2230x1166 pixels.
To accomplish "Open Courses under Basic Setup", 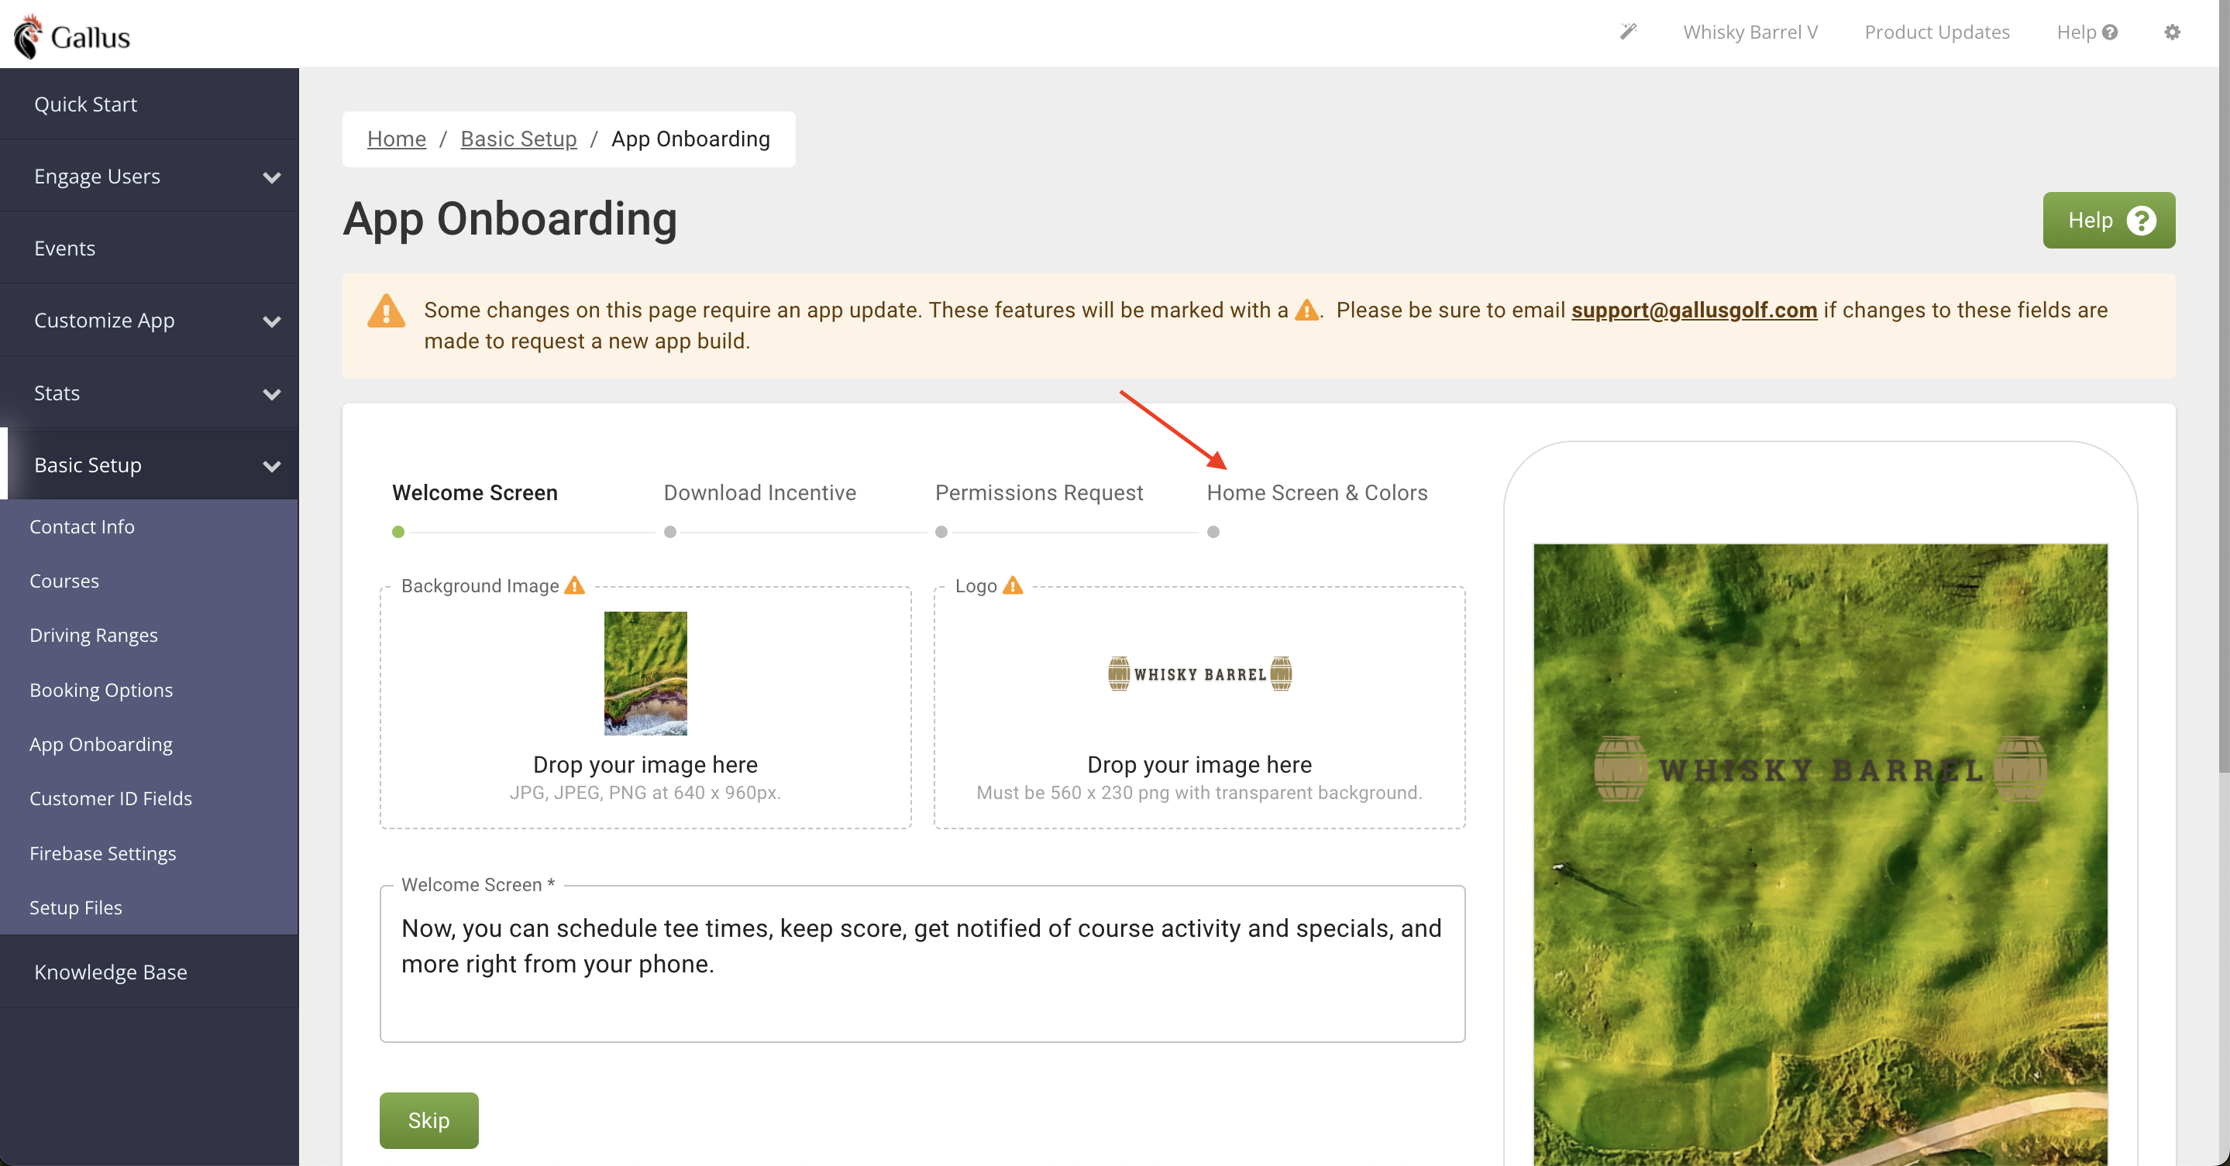I will (x=149, y=581).
